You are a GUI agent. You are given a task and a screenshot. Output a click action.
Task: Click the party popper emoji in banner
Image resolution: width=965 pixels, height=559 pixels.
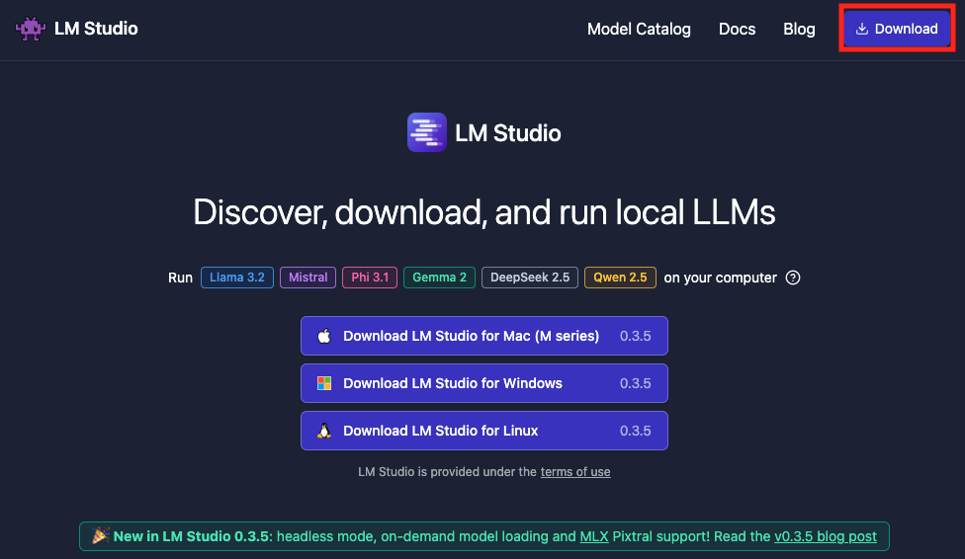click(x=100, y=535)
